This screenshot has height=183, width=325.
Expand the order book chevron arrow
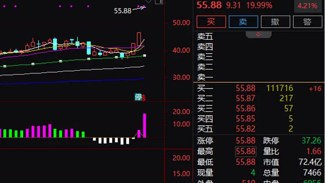[259, 34]
